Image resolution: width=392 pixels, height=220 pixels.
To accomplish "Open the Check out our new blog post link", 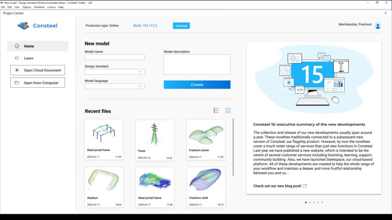I will (277, 186).
